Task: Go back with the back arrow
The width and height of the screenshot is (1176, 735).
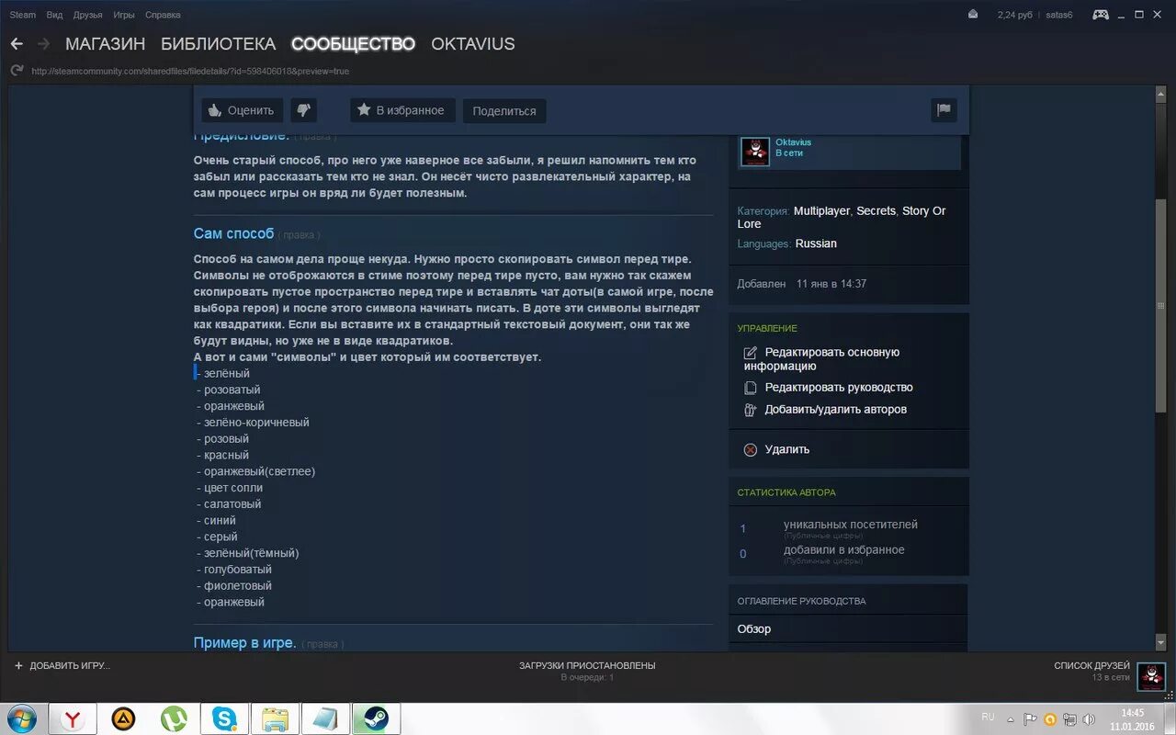Action: [17, 44]
